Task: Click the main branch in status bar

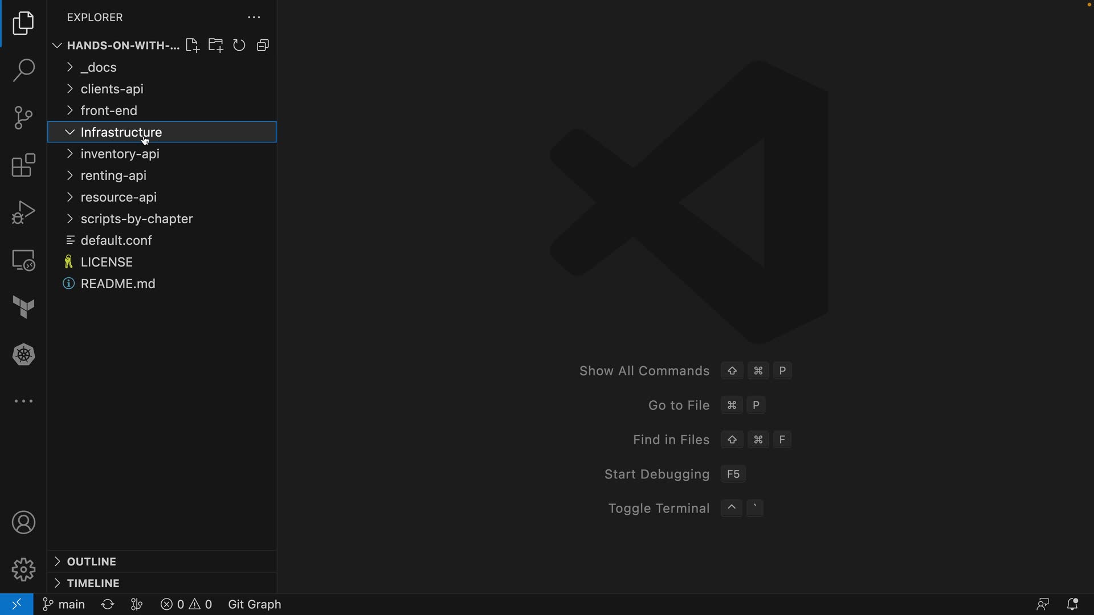Action: coord(64,604)
